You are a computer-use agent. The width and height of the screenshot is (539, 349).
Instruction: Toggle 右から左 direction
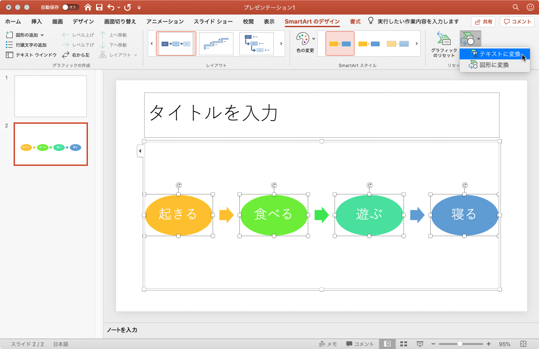pos(76,55)
